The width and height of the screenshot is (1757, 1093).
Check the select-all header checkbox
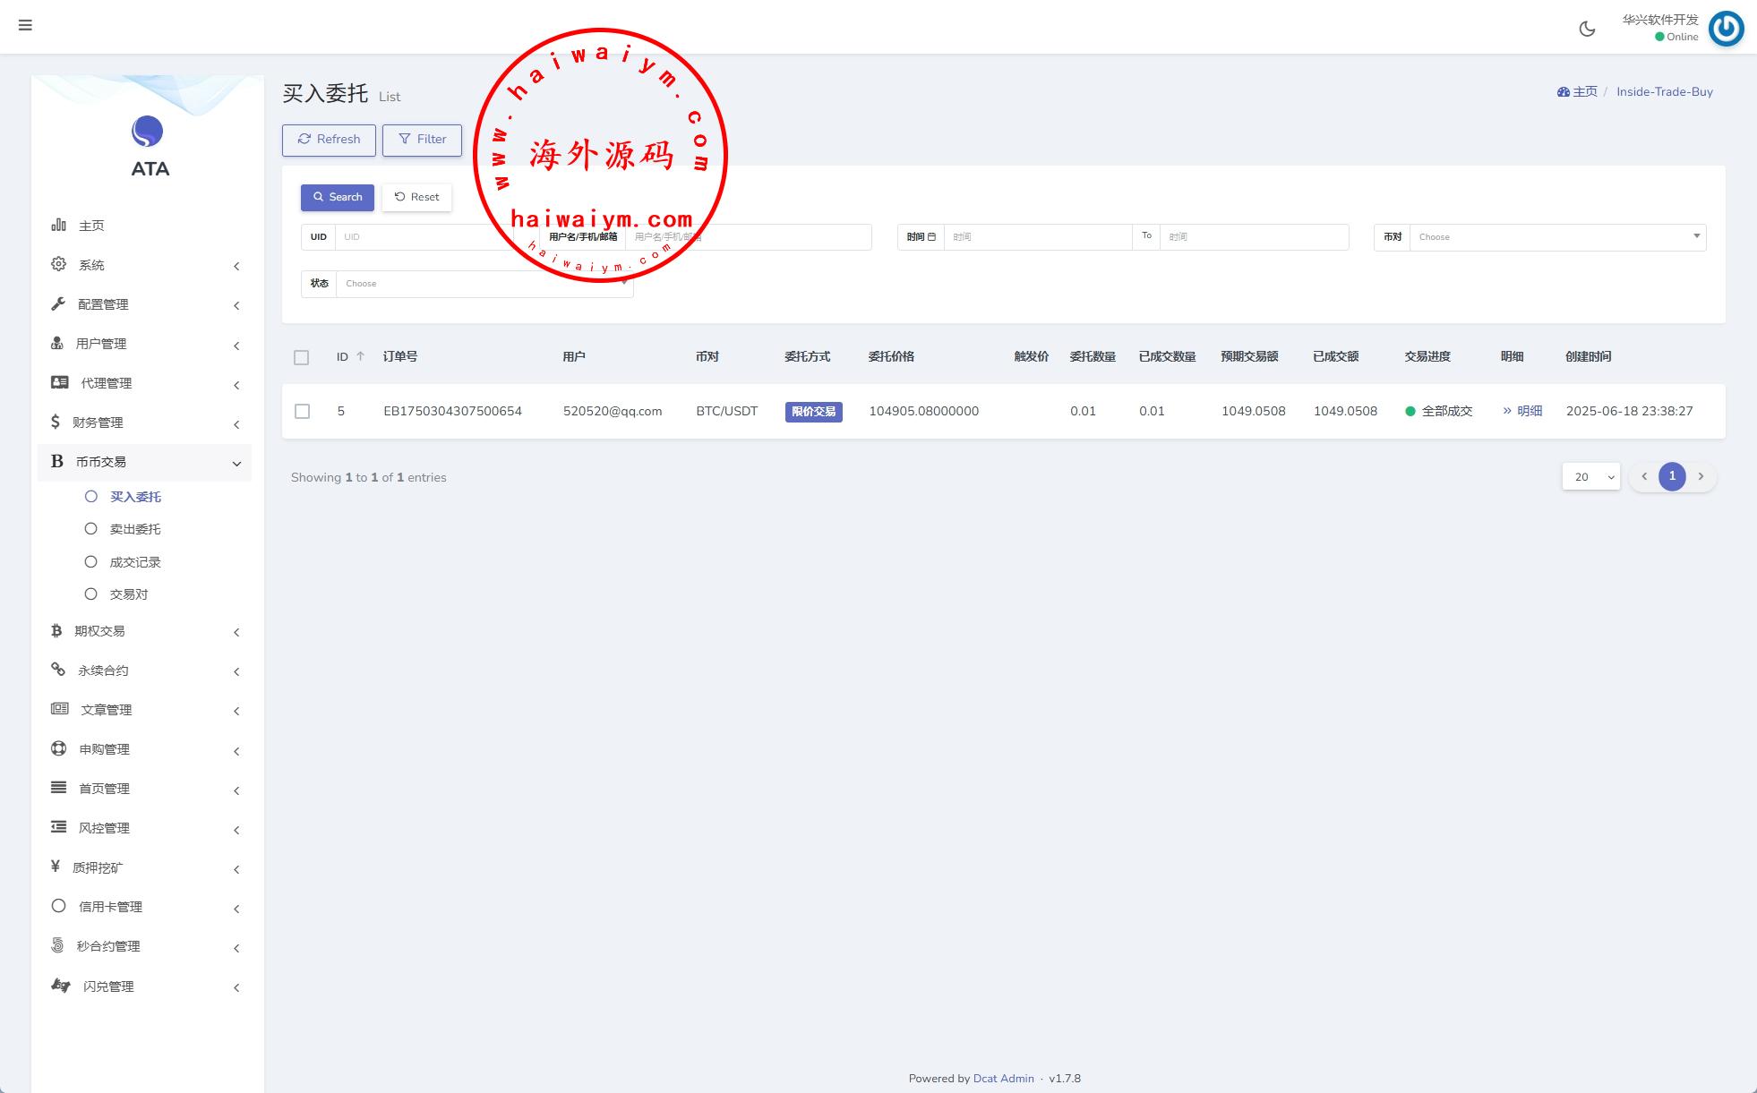click(x=302, y=357)
